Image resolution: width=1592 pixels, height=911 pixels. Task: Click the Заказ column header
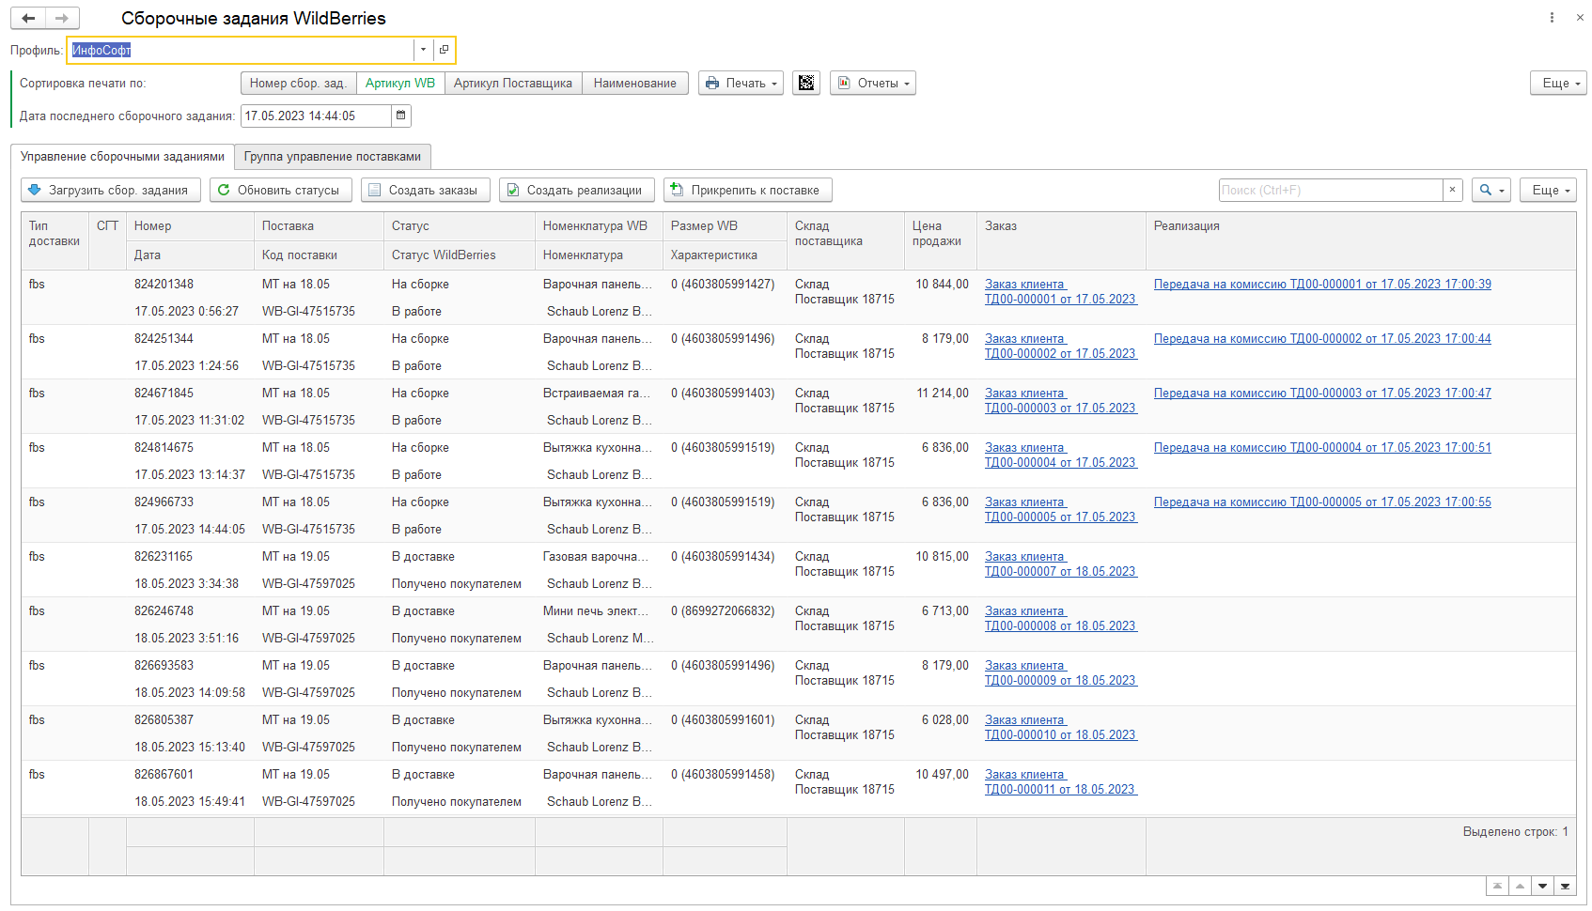[1061, 241]
